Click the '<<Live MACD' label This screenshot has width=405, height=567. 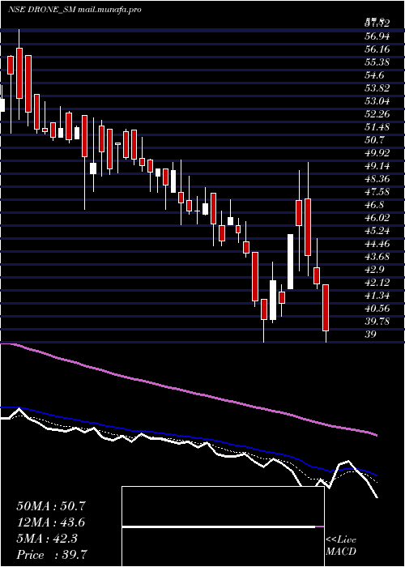point(341,546)
